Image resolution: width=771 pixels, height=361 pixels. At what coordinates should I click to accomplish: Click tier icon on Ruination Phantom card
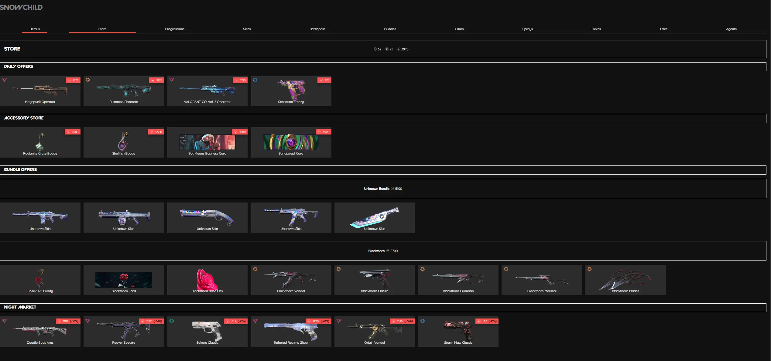point(88,80)
